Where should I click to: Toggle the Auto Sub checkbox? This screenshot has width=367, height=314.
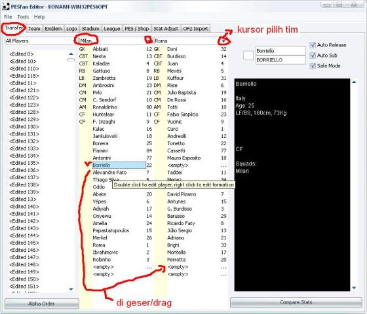(x=313, y=56)
